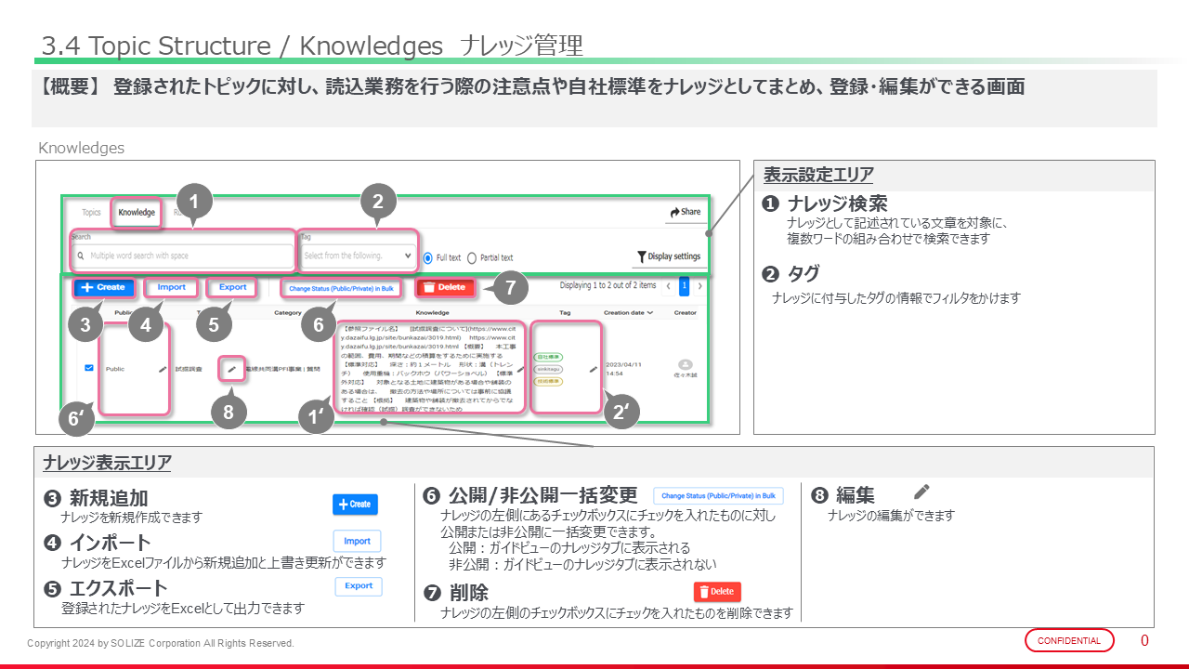Go to next page with pagination right arrow
1189x669 pixels.
point(700,286)
